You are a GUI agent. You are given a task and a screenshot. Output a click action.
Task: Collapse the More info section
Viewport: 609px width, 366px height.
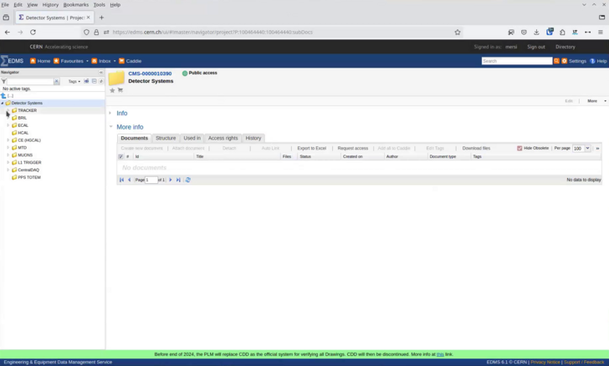coord(110,126)
